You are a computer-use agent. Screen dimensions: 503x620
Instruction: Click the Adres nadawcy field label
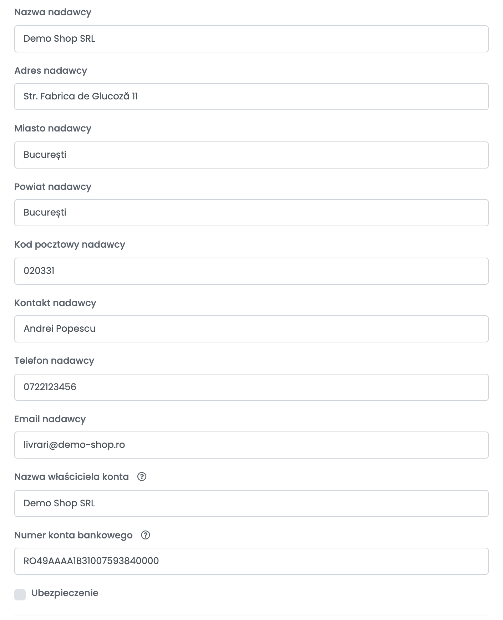click(x=51, y=71)
